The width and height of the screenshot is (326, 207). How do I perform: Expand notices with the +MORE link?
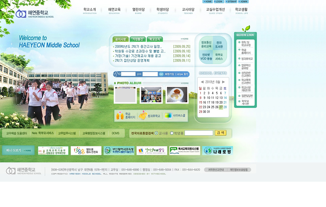coord(185,39)
